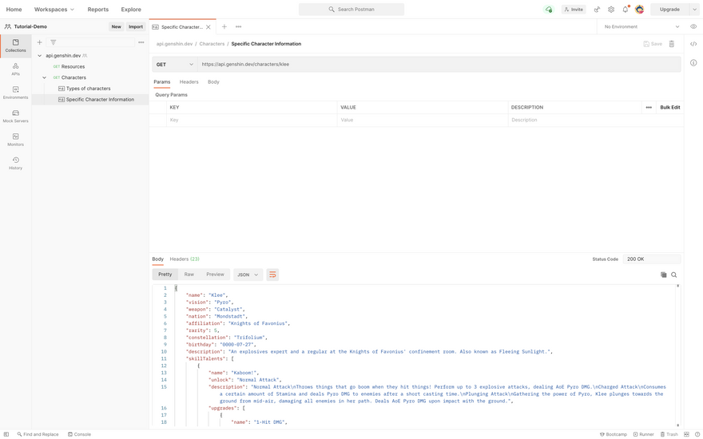Click the filter icon in the collections panel
This screenshot has width=703, height=439.
click(x=53, y=42)
